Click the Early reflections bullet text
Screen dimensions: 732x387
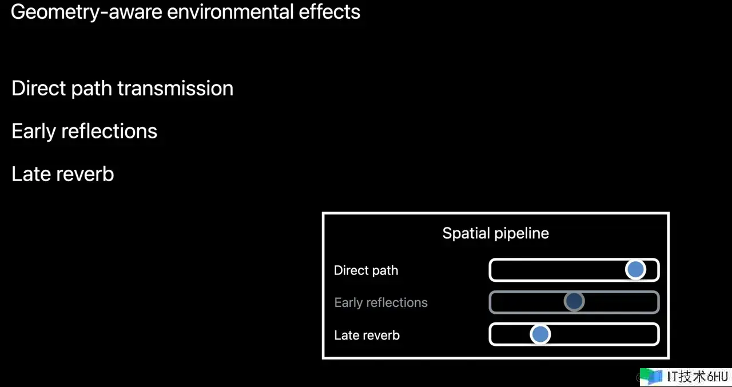pyautogui.click(x=84, y=131)
